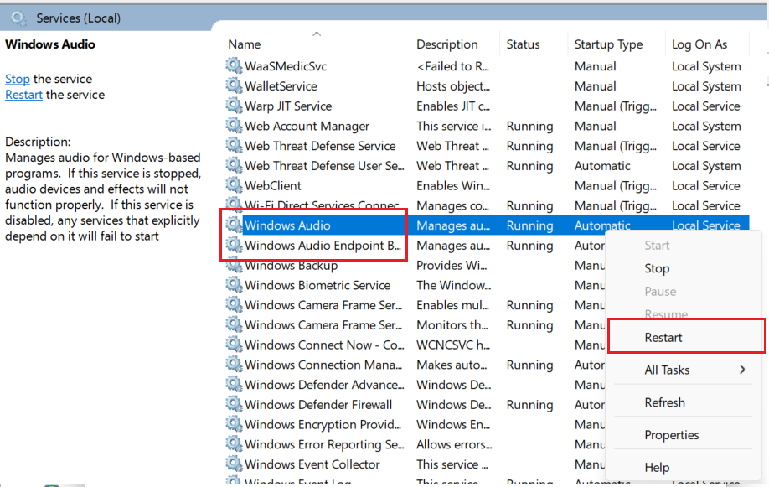Click the gear icon beside Windows Backup
769x487 pixels.
coord(234,265)
